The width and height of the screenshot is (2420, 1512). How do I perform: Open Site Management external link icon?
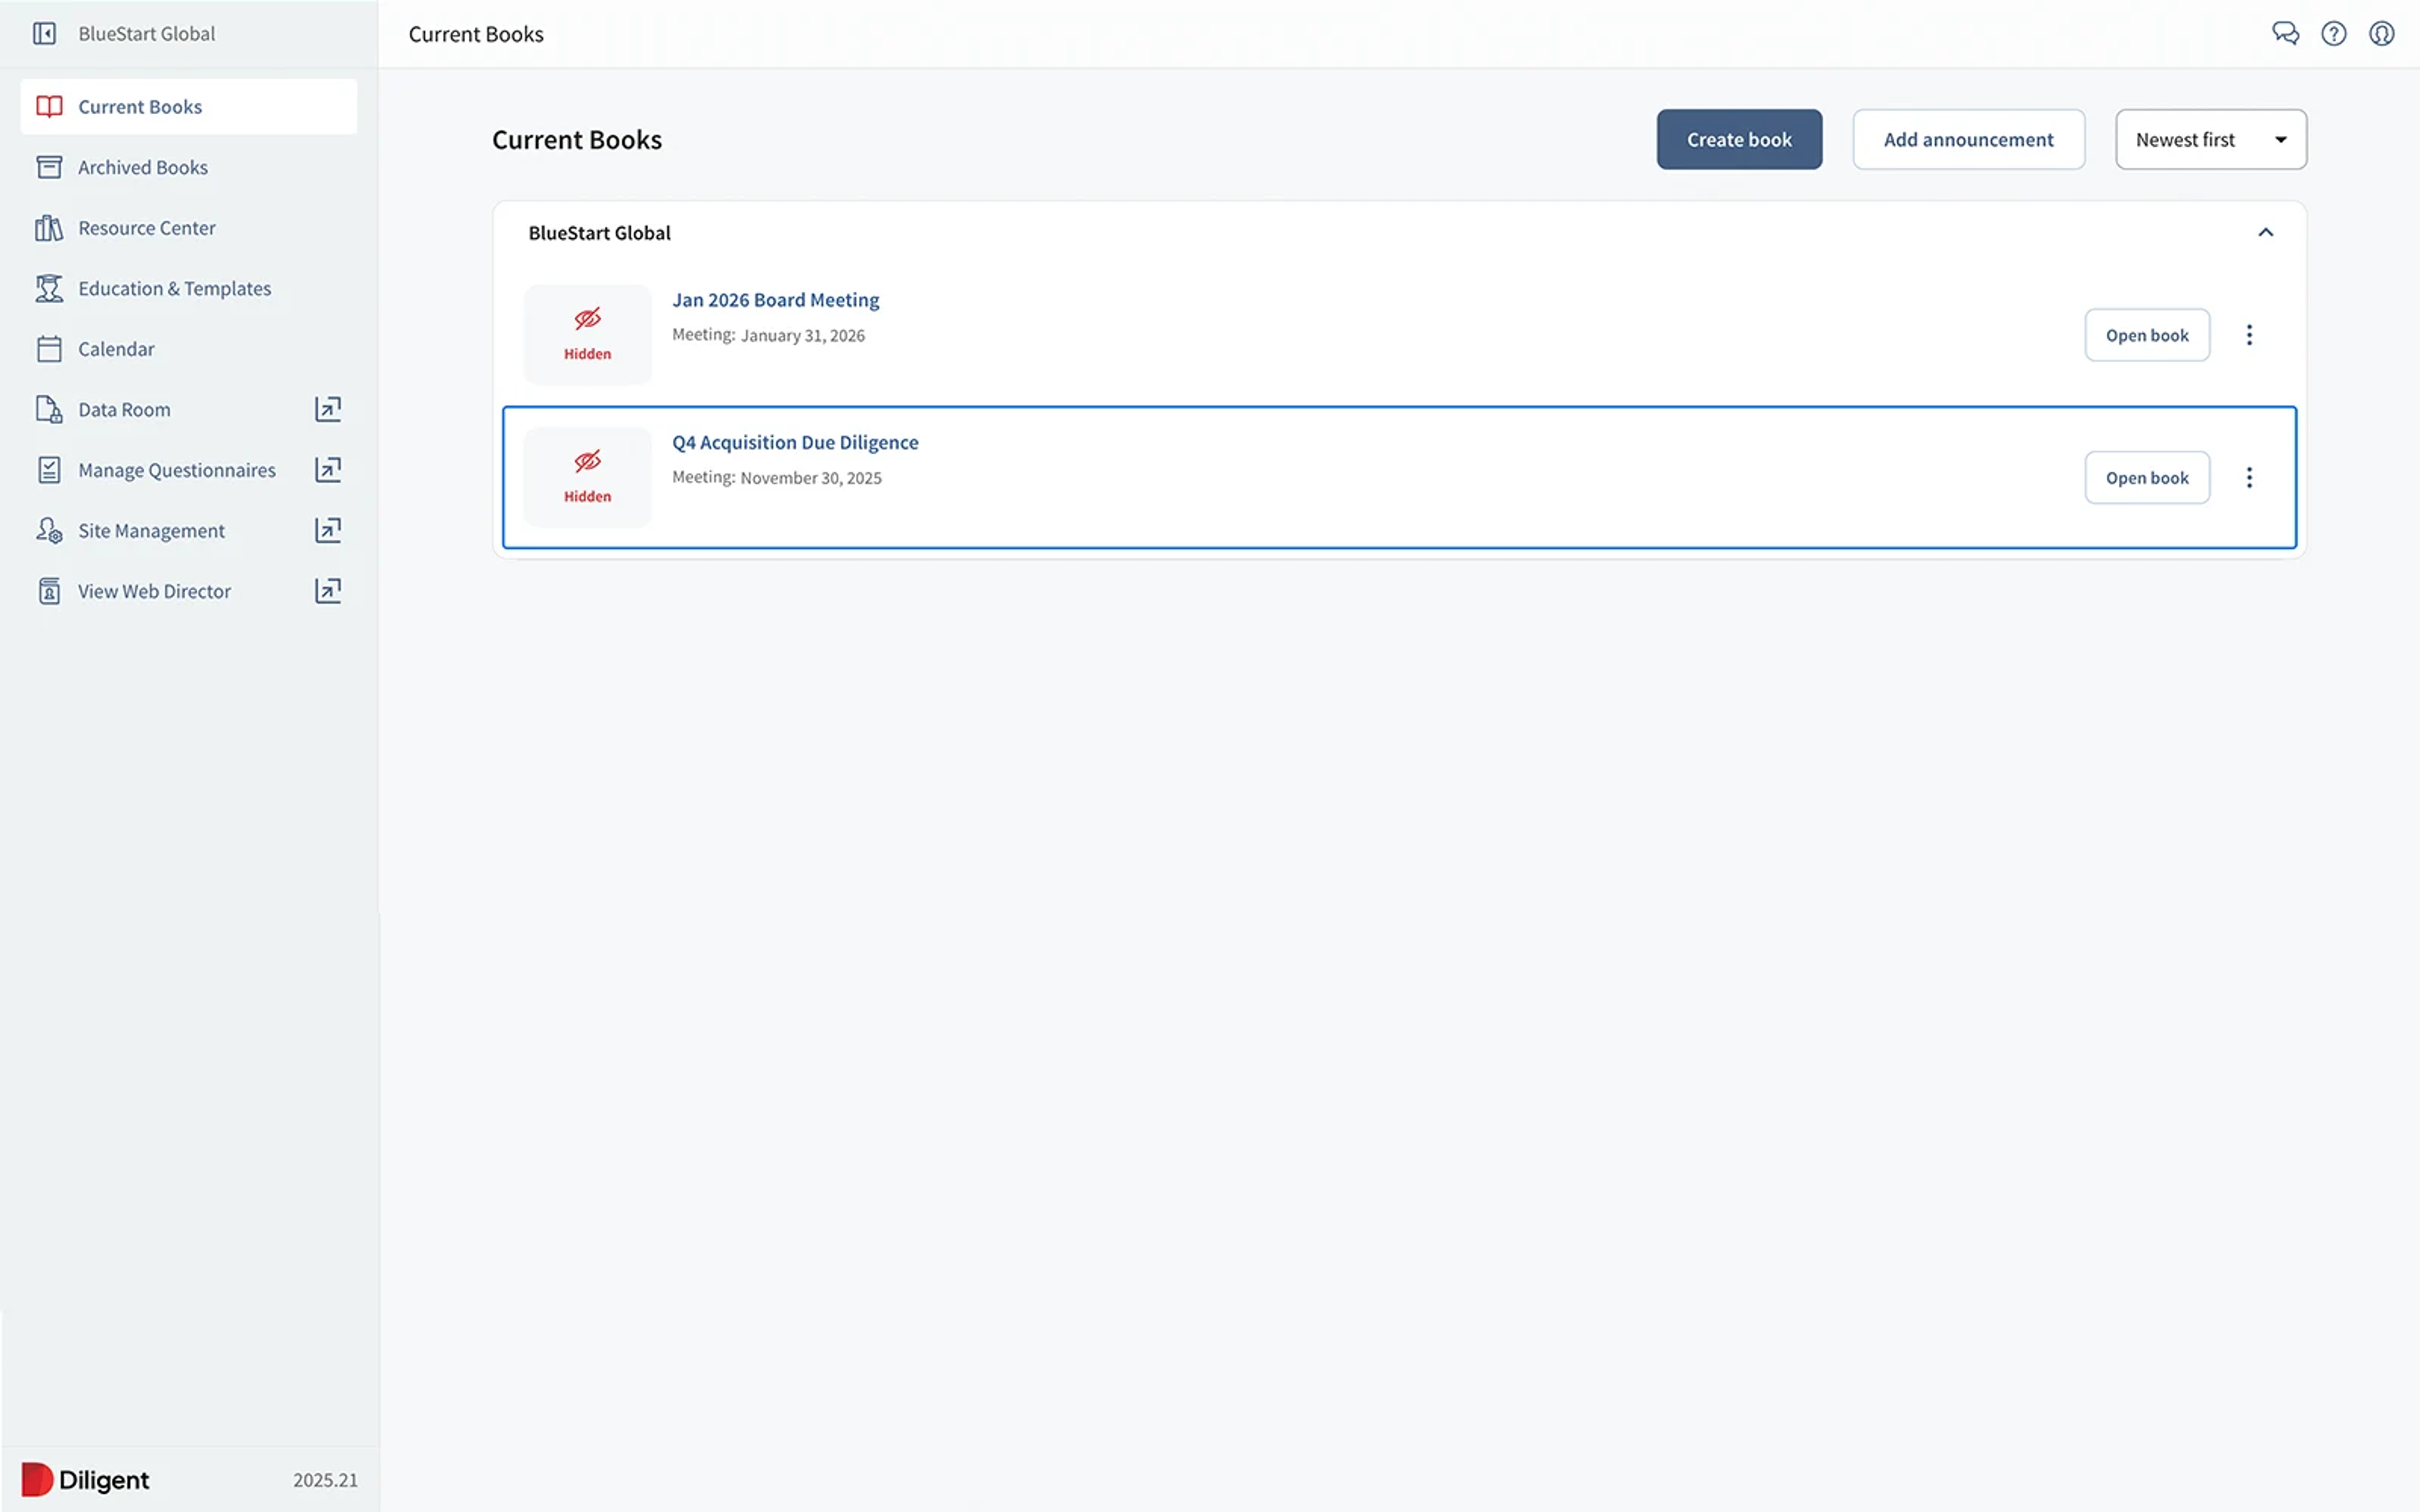click(x=328, y=530)
